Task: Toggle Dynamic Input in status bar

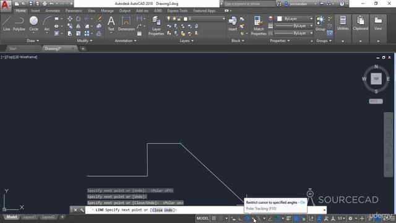Action: [x=233, y=218]
